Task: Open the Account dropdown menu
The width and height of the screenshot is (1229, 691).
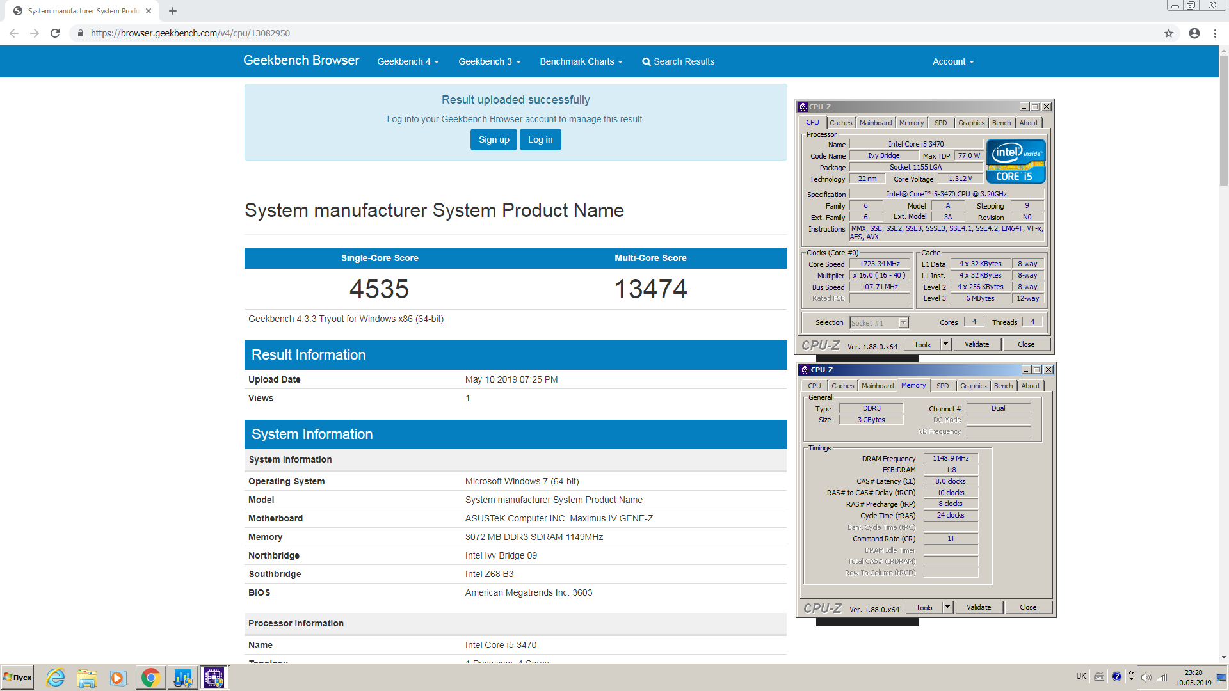Action: (953, 61)
